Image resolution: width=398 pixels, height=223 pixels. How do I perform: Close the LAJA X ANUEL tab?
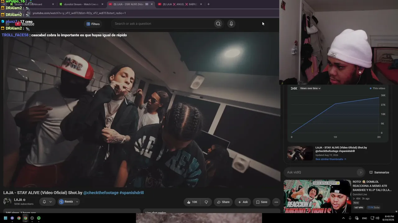coord(201,4)
